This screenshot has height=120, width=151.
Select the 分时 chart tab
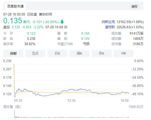13,53
